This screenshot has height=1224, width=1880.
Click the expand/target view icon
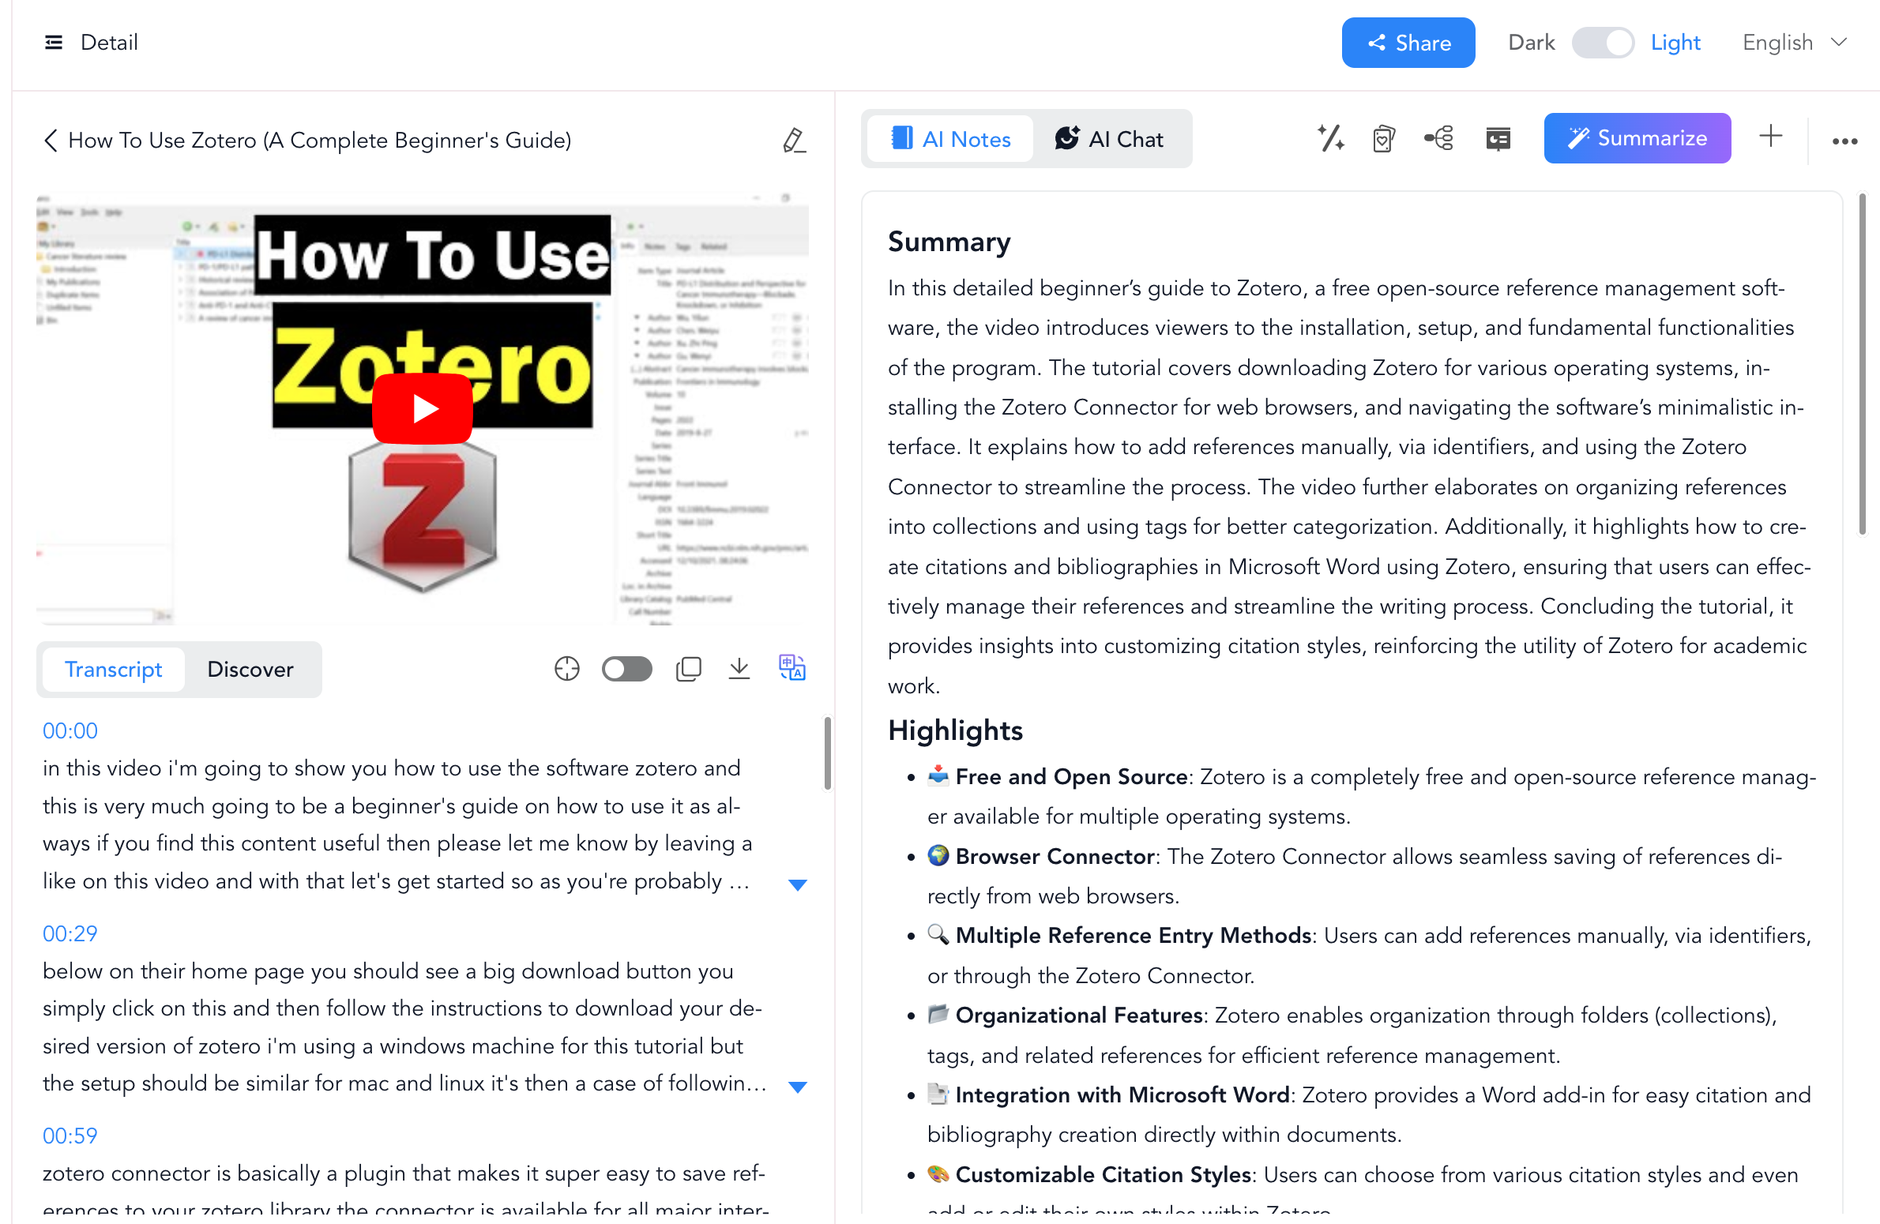[x=566, y=670]
